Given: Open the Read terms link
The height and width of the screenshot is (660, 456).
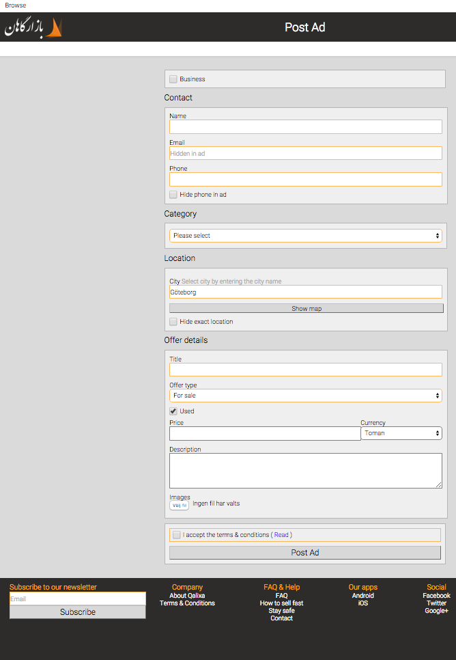Looking at the screenshot, I should click(x=281, y=535).
